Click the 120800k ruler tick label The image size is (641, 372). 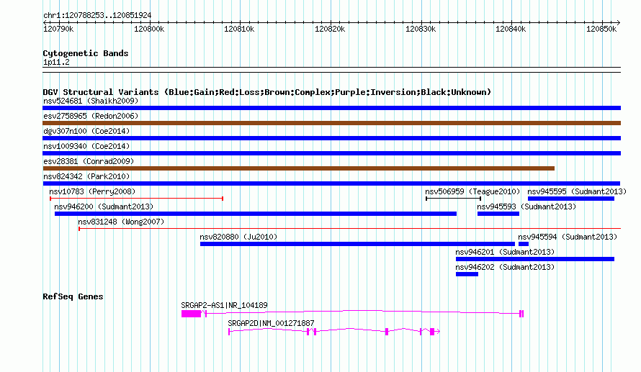pos(149,29)
